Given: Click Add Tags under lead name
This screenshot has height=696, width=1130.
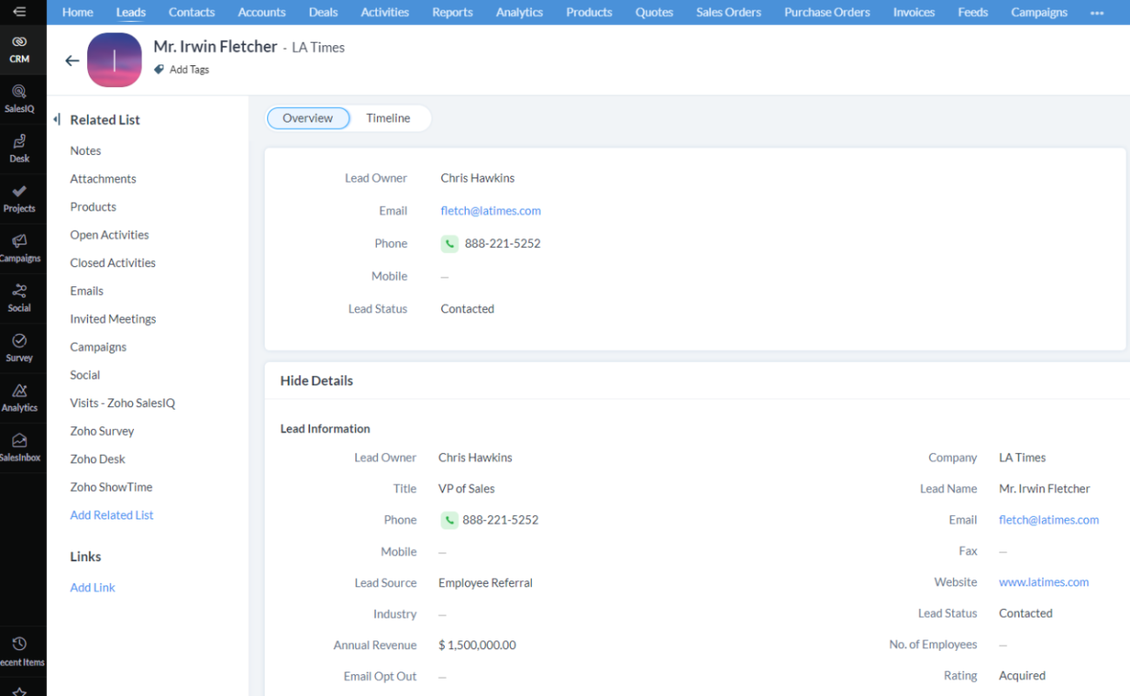Looking at the screenshot, I should click(x=189, y=70).
